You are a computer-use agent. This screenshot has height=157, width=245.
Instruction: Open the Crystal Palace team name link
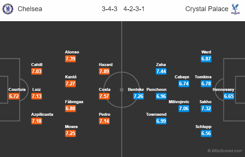(x=207, y=9)
